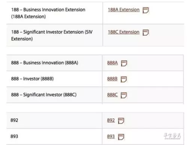
Task: Select the 888 Investor (888B) label
Action: coord(33,79)
